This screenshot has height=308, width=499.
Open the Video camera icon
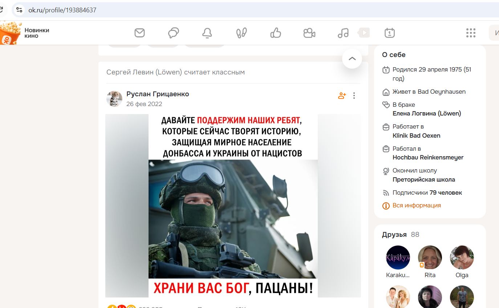309,33
